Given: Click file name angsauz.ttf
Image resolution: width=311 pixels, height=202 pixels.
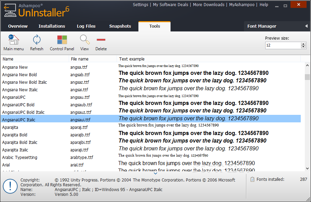Looking at the screenshot, I should 81,112.
